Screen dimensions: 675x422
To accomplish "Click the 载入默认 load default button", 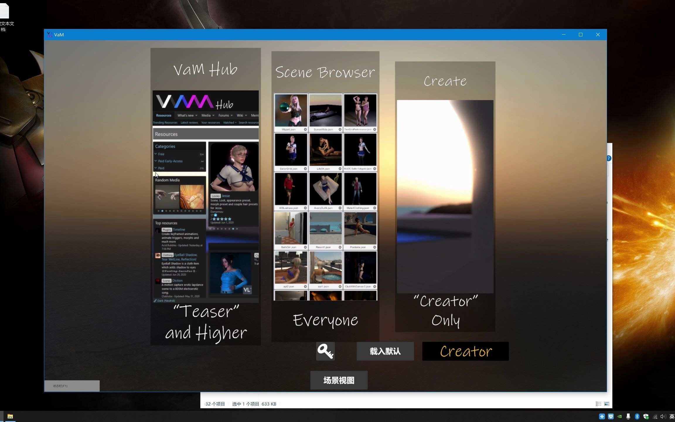I will point(385,351).
